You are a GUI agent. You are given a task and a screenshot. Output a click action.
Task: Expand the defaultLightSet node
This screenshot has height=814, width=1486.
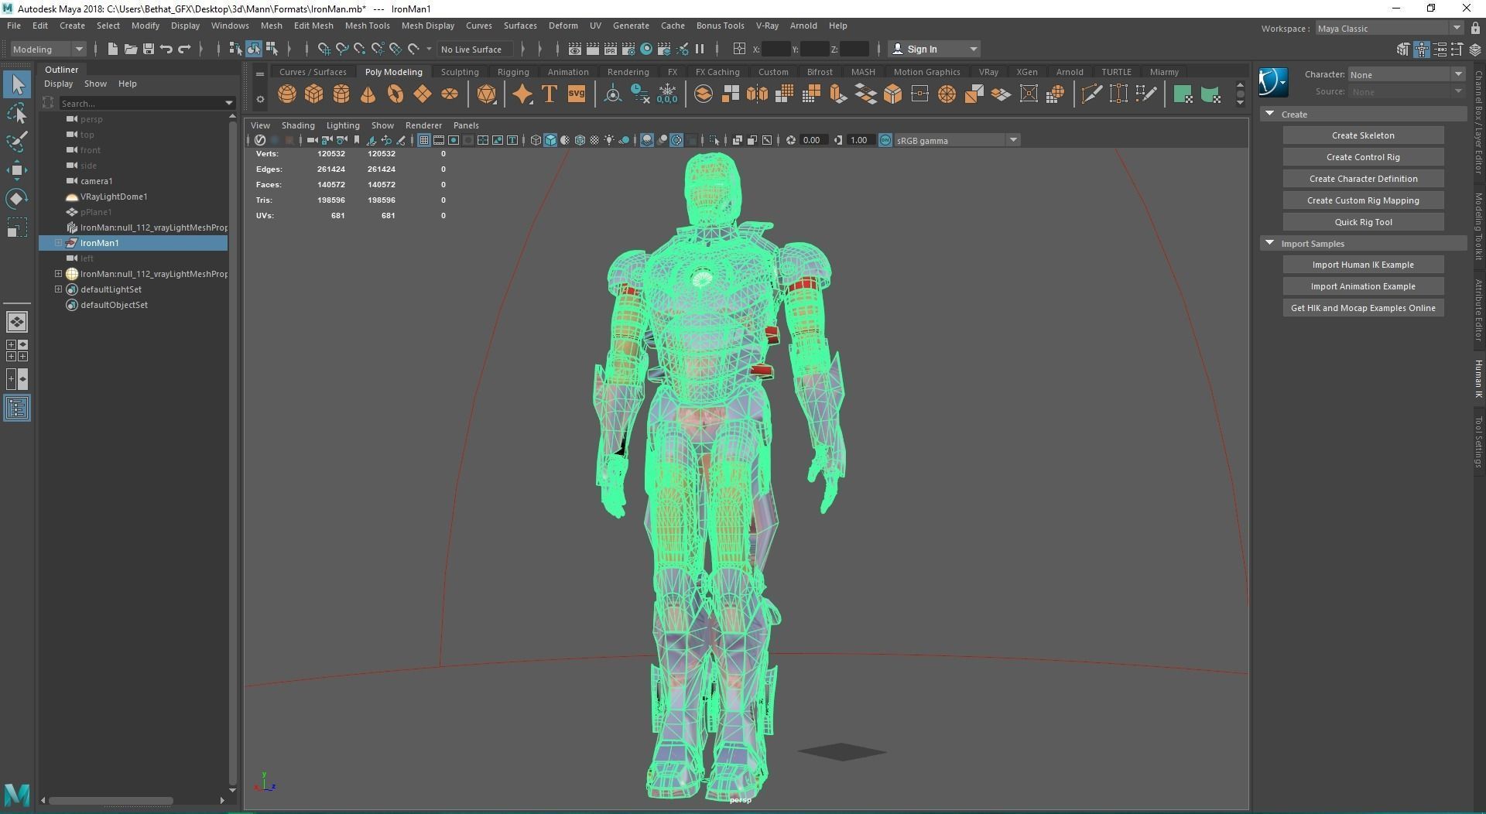point(58,289)
